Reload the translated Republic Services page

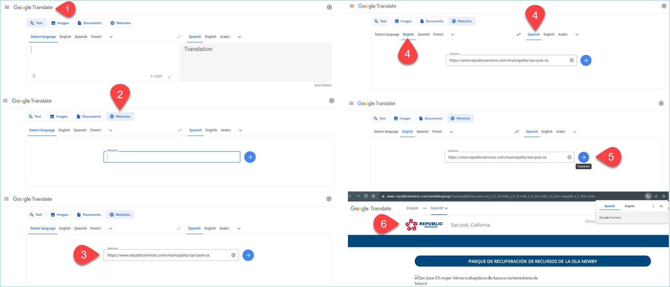pos(365,196)
